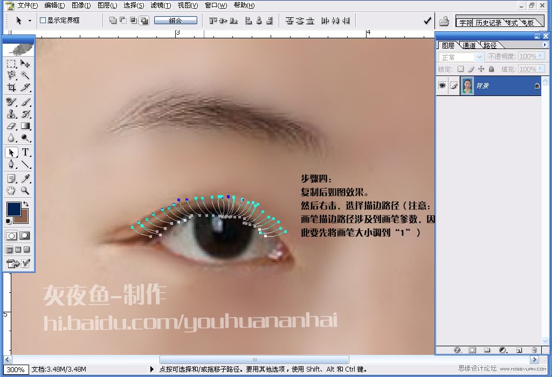Select the Hand tool
Image resolution: width=552 pixels, height=377 pixels.
[x=11, y=190]
